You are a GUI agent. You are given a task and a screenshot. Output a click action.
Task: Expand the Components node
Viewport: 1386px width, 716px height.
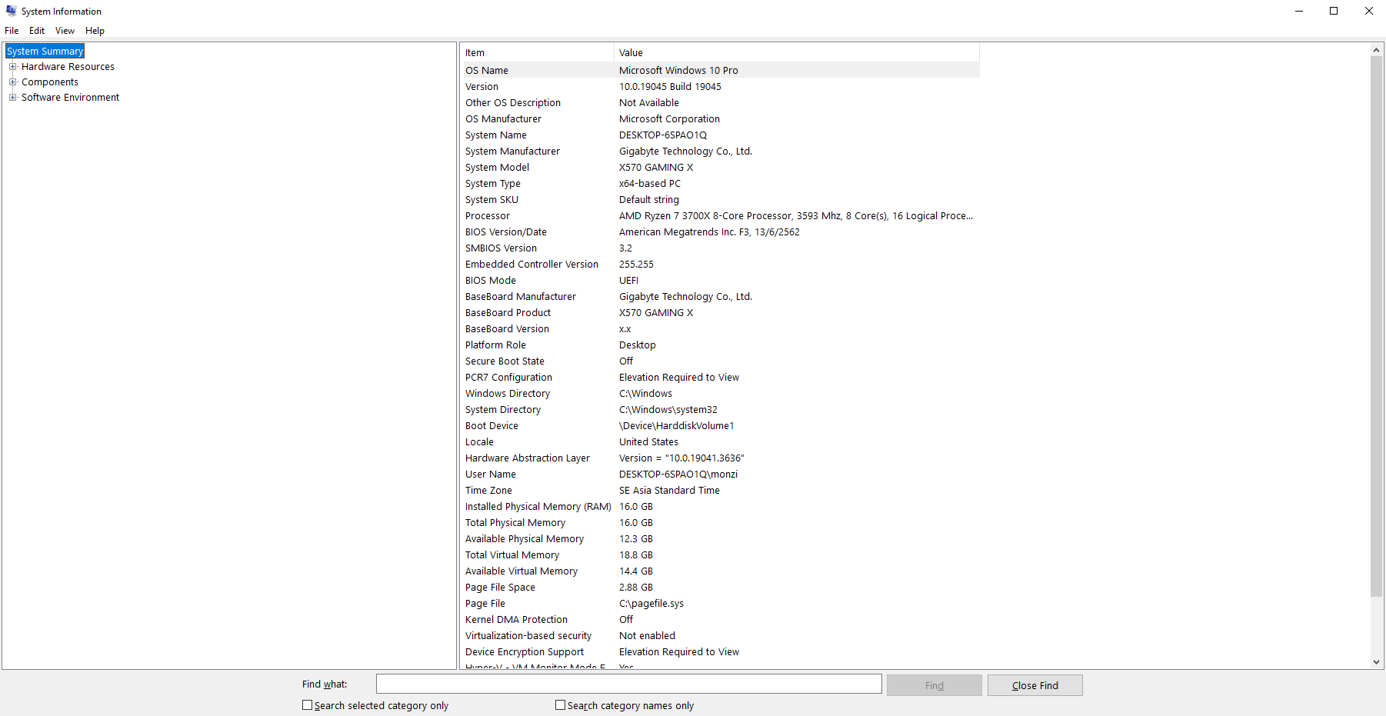click(12, 82)
